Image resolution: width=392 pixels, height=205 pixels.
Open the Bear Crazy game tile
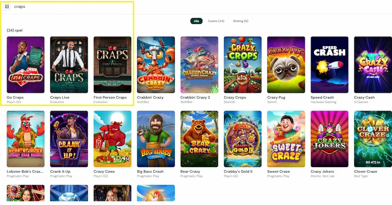[199, 139]
